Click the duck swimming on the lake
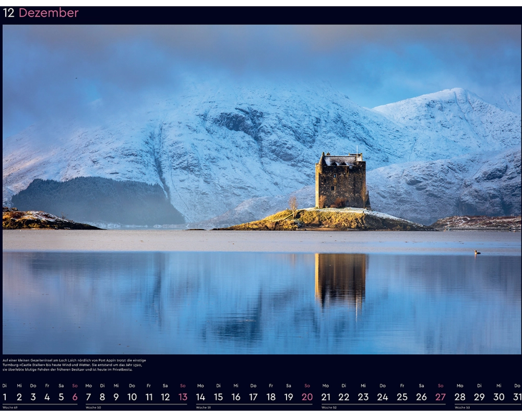Viewport: 522px width, 418px height. (477, 252)
